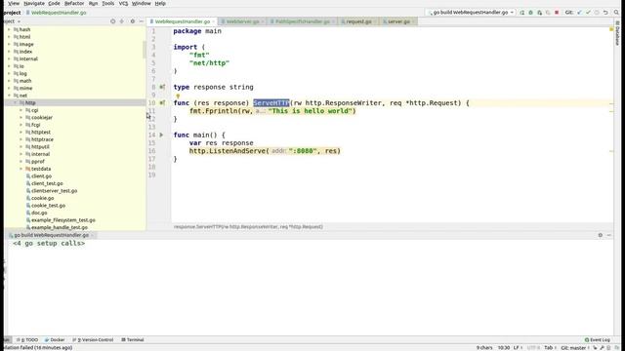Open the VCS menu
This screenshot has width=625, height=351.
click(x=123, y=3)
